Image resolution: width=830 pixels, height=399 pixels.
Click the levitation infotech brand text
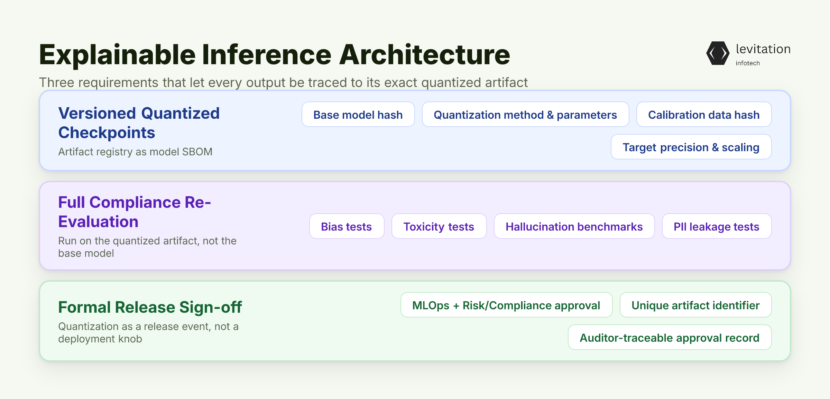click(x=763, y=54)
